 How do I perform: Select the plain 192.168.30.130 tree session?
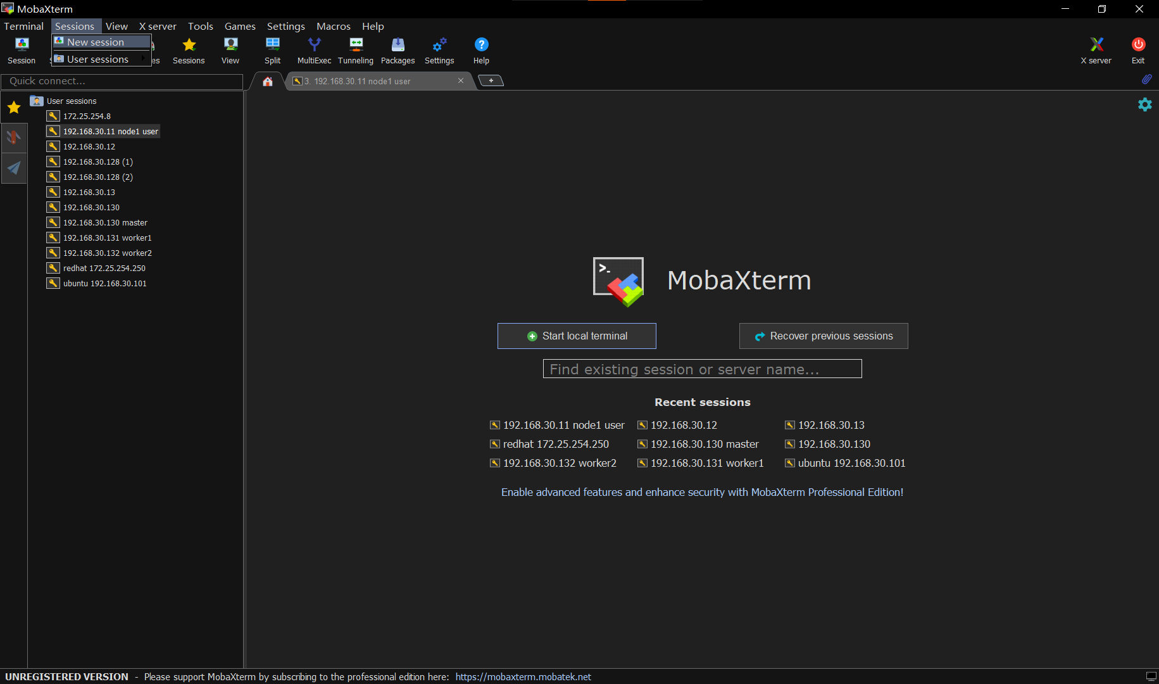[x=84, y=207]
